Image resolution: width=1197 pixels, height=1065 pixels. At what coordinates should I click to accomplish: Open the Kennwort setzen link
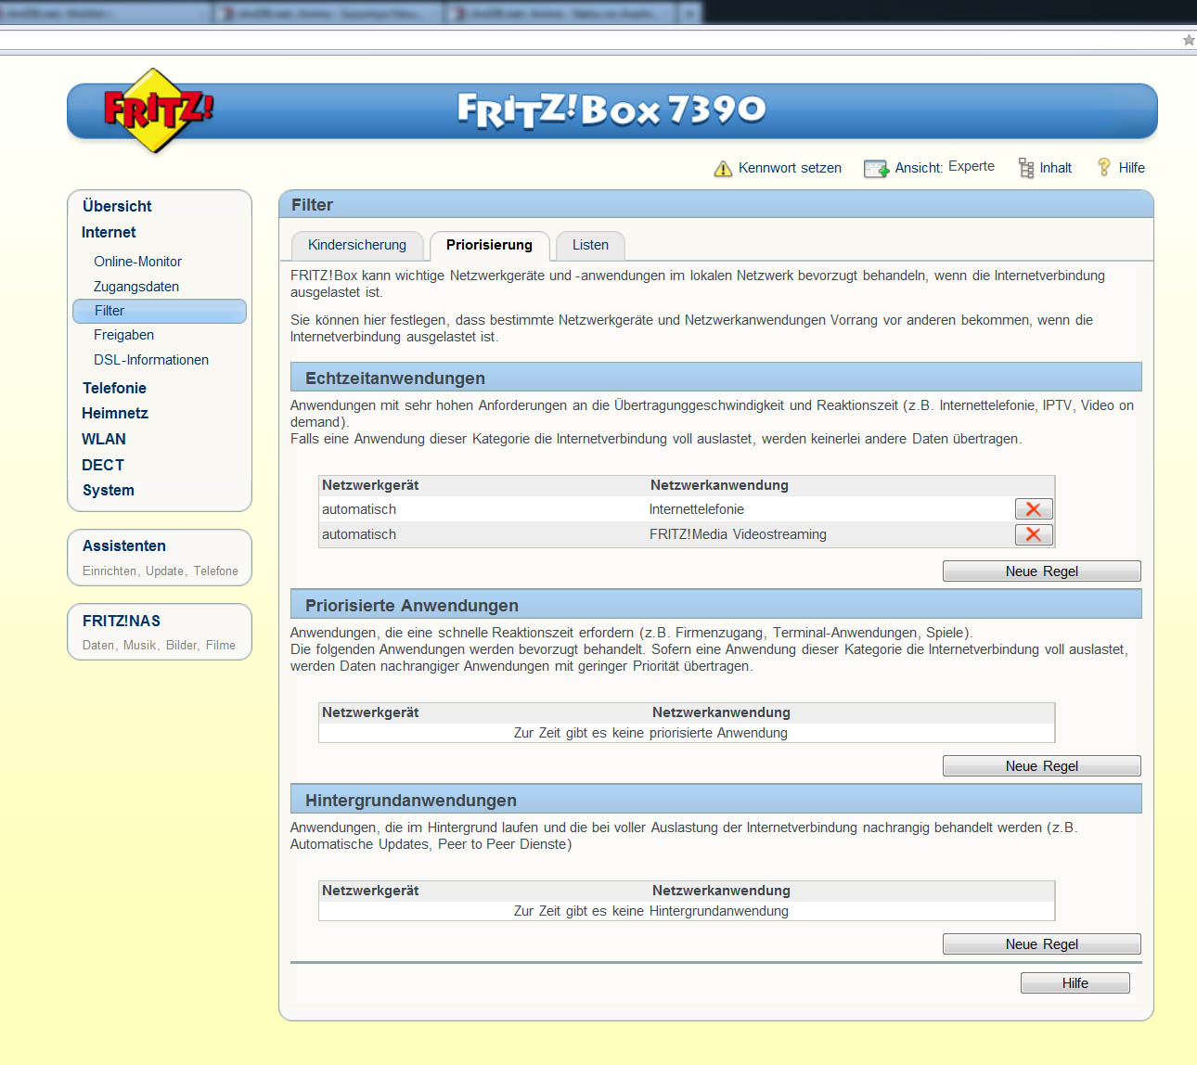(x=790, y=168)
